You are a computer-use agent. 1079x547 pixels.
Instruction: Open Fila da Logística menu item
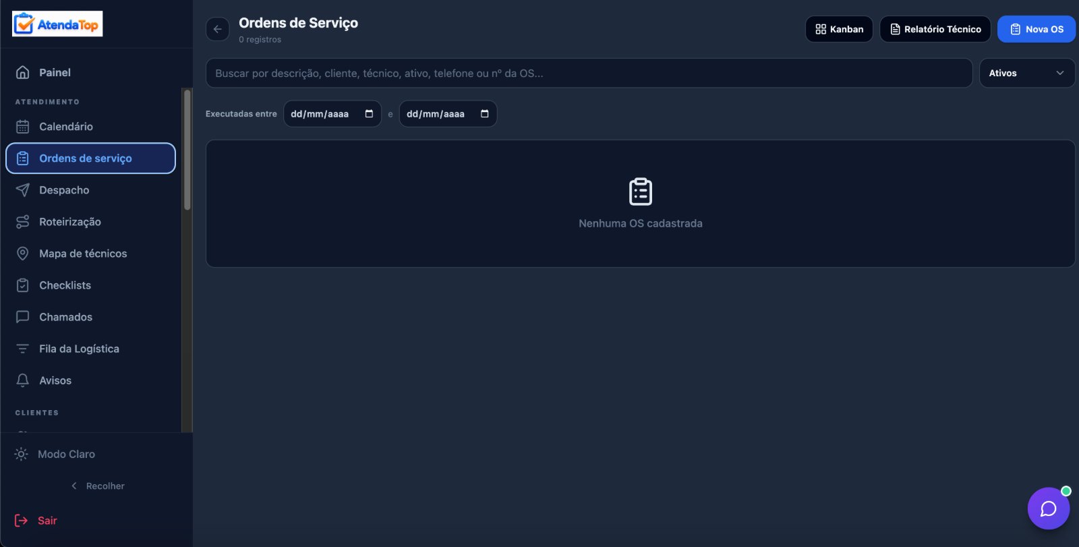90,349
